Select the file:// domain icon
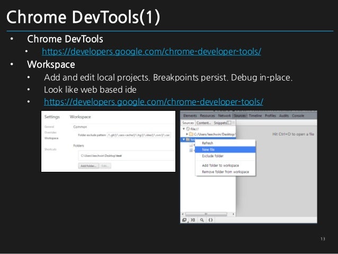The image size is (338, 254). tap(188, 129)
